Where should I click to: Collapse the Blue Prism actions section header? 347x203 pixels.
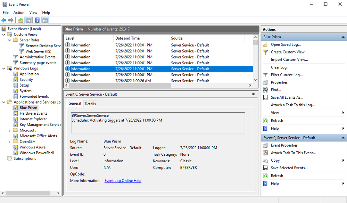343,37
